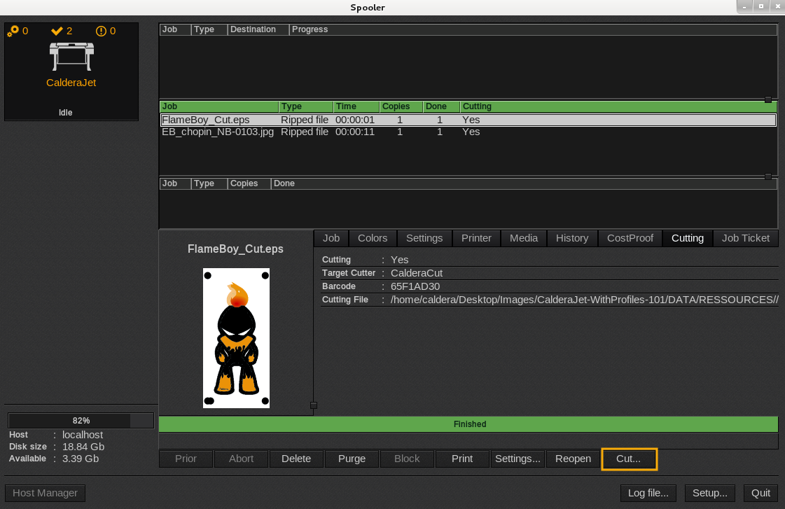
Task: Click the CalderaJet printer icon
Action: pos(71,56)
